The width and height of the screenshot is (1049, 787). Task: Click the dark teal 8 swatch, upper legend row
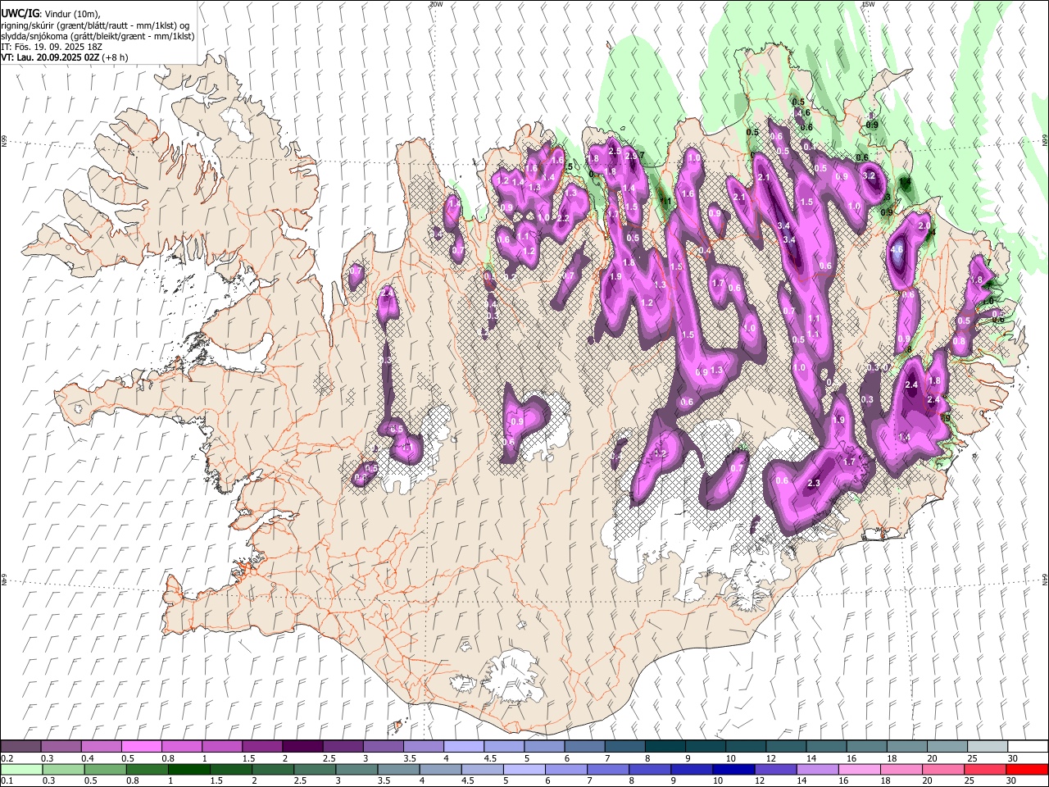(665, 746)
